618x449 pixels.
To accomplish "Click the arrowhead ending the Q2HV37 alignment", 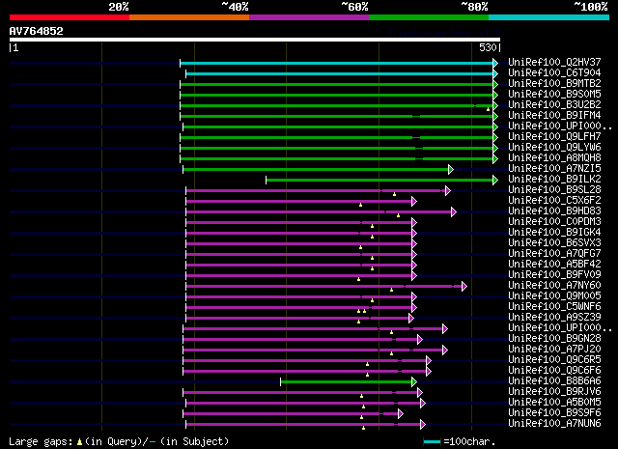I will tap(495, 63).
